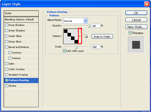This screenshot has width=151, height=112.
Task: Confirm with the OK button
Action: (x=136, y=13)
